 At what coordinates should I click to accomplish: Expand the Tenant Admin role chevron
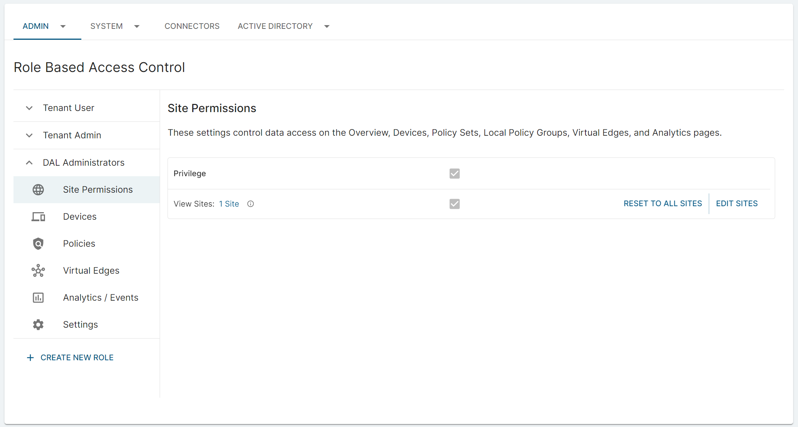click(x=29, y=135)
